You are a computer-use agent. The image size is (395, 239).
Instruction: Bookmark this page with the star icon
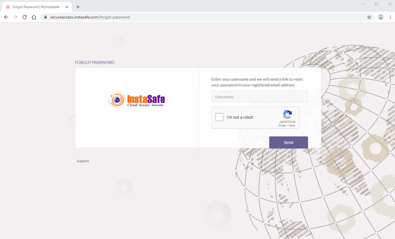pyautogui.click(x=369, y=17)
